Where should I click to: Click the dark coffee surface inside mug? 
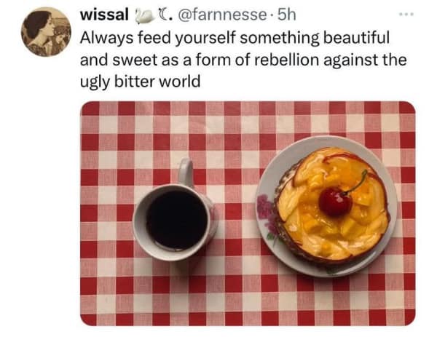click(177, 220)
